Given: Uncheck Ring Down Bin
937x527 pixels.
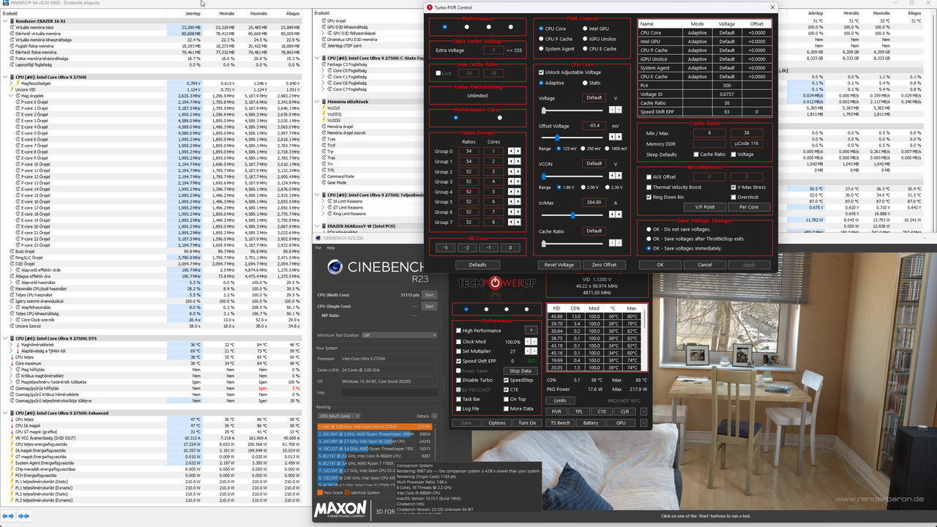Looking at the screenshot, I should (x=649, y=197).
